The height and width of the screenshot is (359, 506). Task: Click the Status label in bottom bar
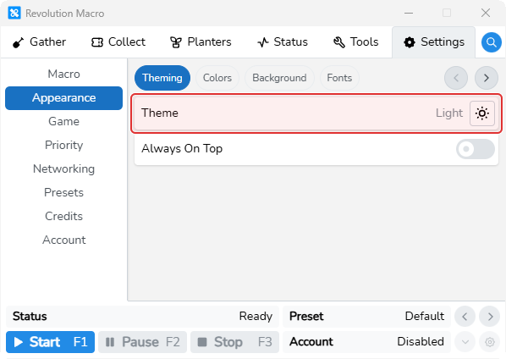(30, 317)
